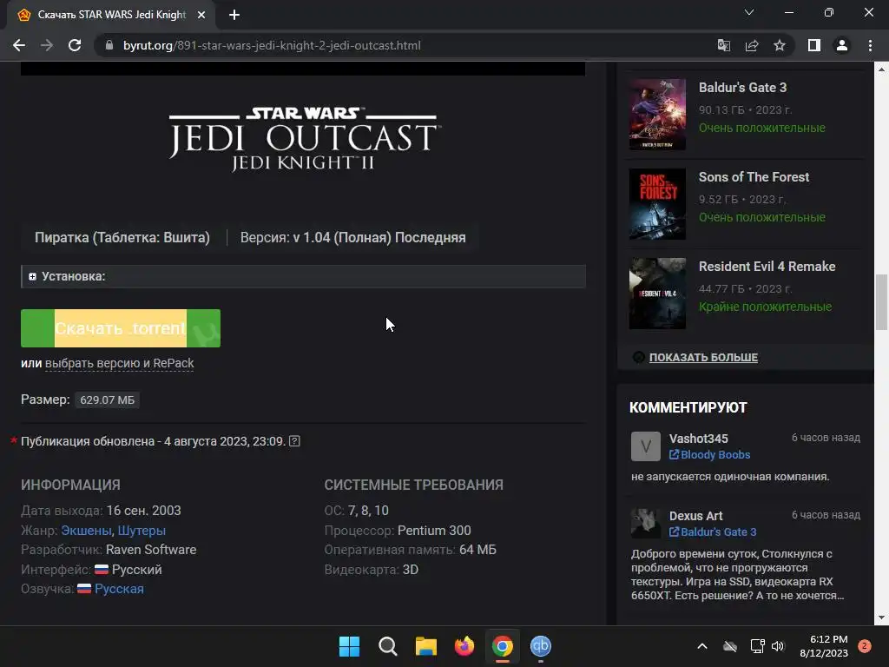Open Windows taskbar search

pos(388,646)
